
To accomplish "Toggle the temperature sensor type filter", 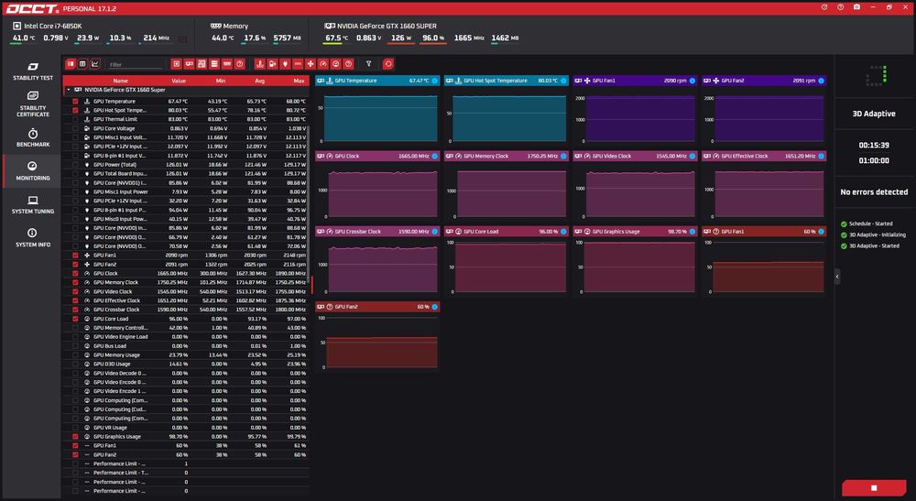I will pos(260,63).
